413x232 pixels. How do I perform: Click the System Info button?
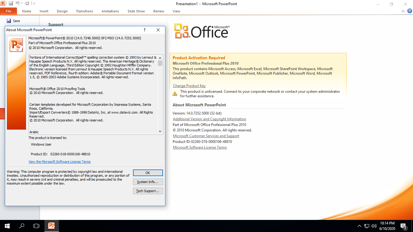(148, 182)
